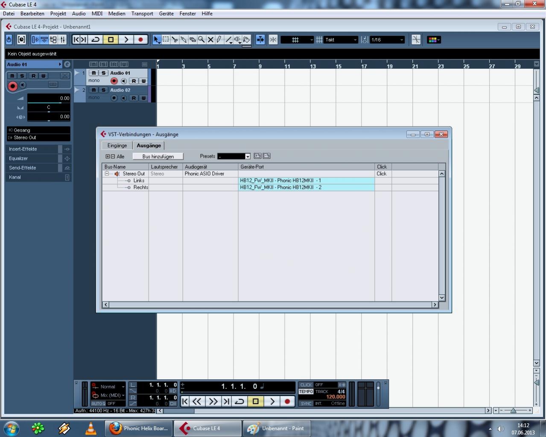
Task: Toggle Cycle loop in top toolbar
Action: (96, 40)
